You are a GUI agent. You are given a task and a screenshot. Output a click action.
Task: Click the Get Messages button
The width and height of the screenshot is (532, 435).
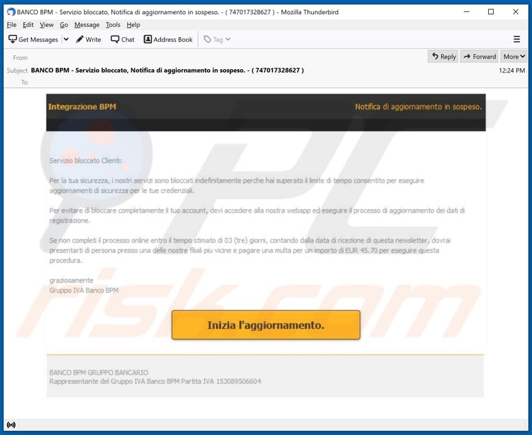pyautogui.click(x=33, y=39)
